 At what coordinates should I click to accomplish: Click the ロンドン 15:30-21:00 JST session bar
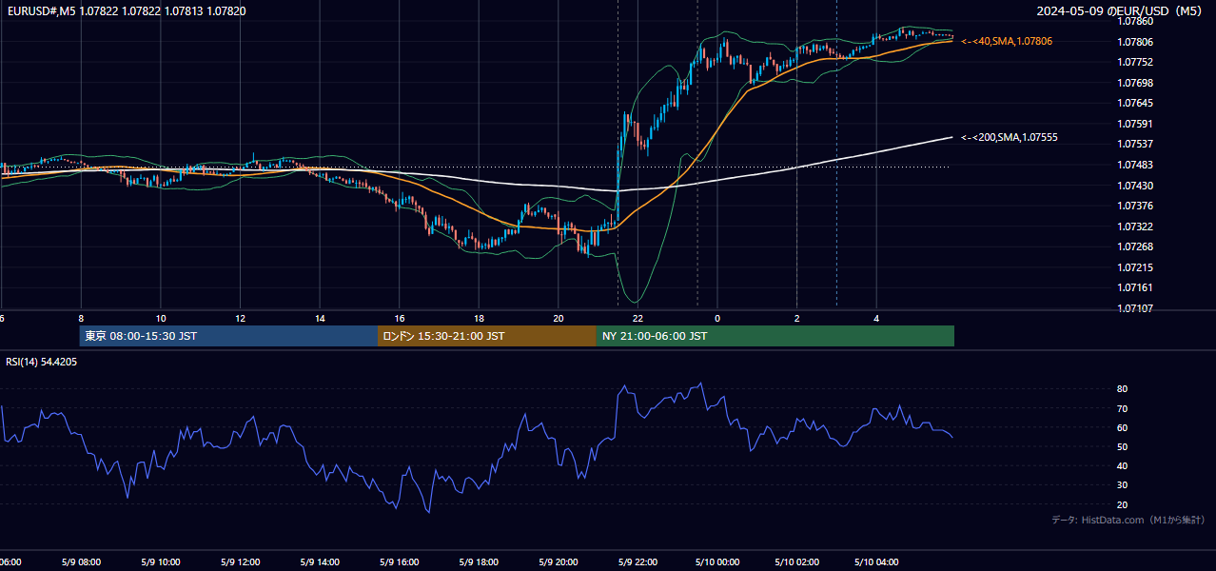tap(487, 336)
